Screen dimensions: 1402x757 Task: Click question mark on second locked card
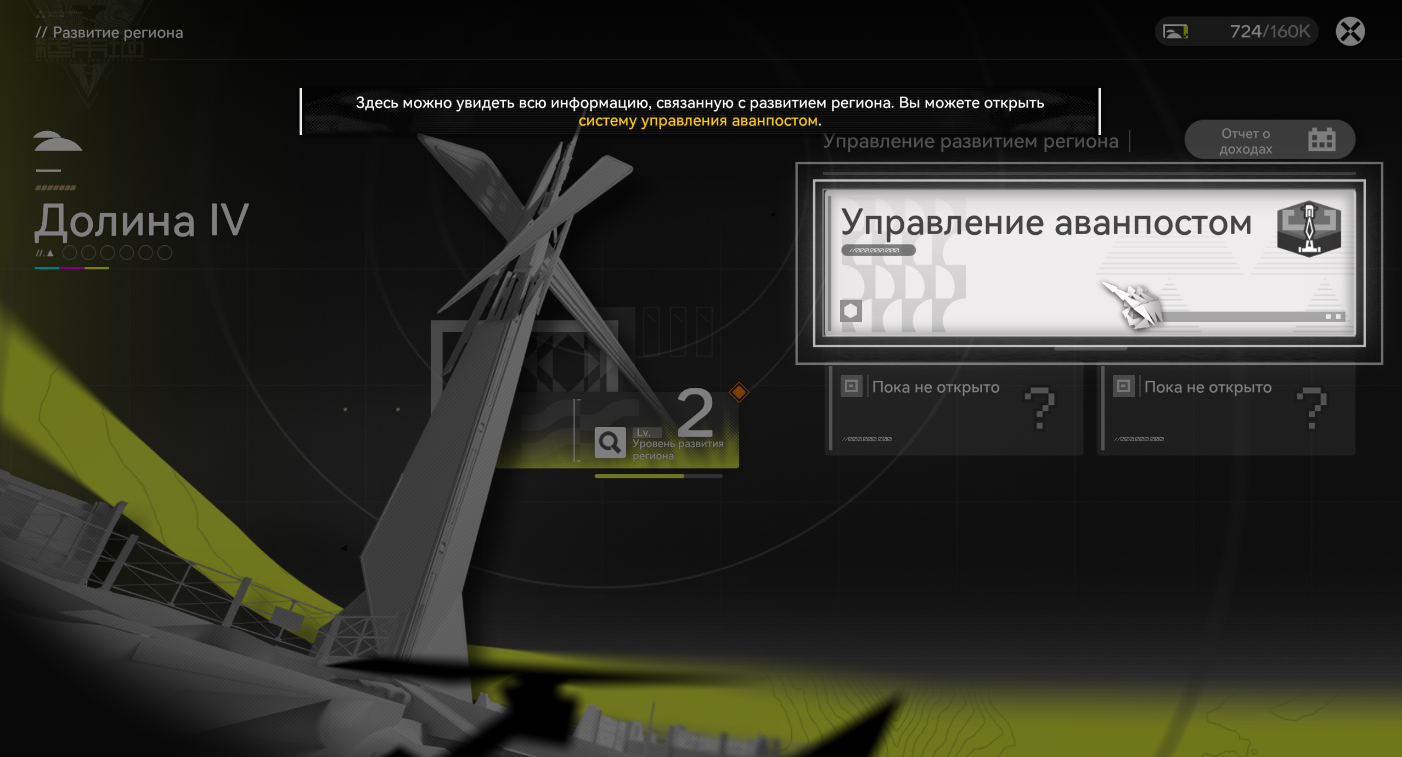click(x=1311, y=408)
